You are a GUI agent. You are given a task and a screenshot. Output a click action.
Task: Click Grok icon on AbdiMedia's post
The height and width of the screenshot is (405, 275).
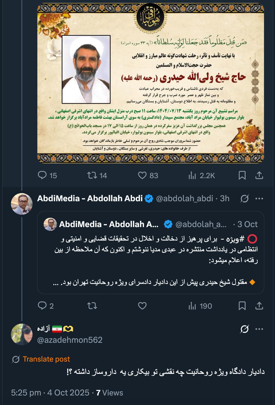(244, 198)
